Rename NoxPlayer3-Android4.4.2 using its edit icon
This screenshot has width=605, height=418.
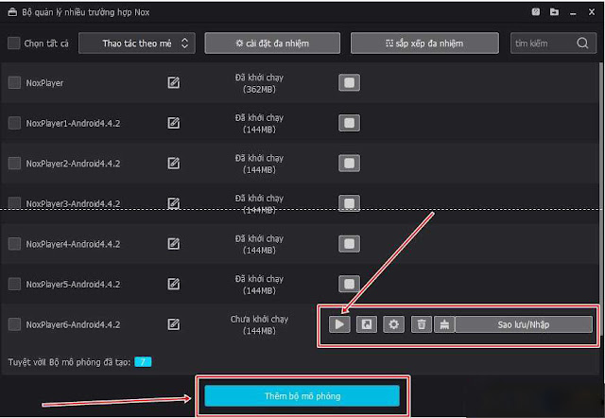(x=174, y=203)
